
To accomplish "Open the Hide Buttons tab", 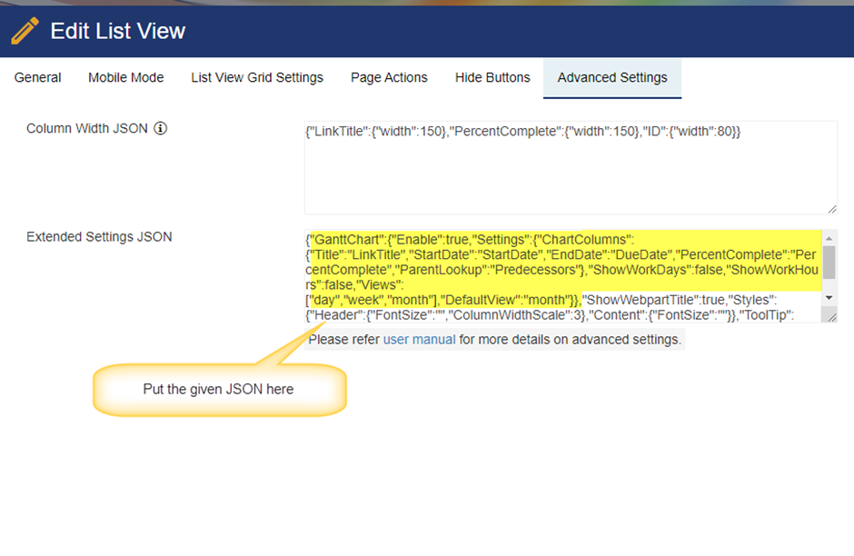I will coord(492,78).
